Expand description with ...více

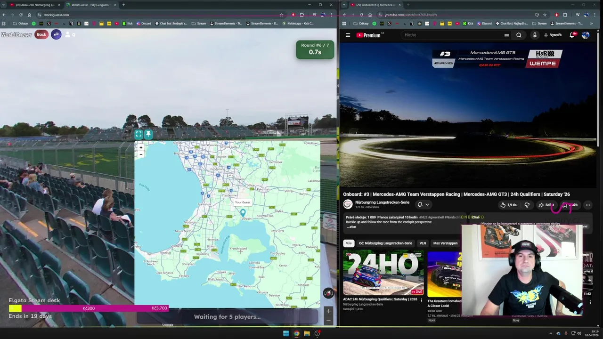click(351, 227)
